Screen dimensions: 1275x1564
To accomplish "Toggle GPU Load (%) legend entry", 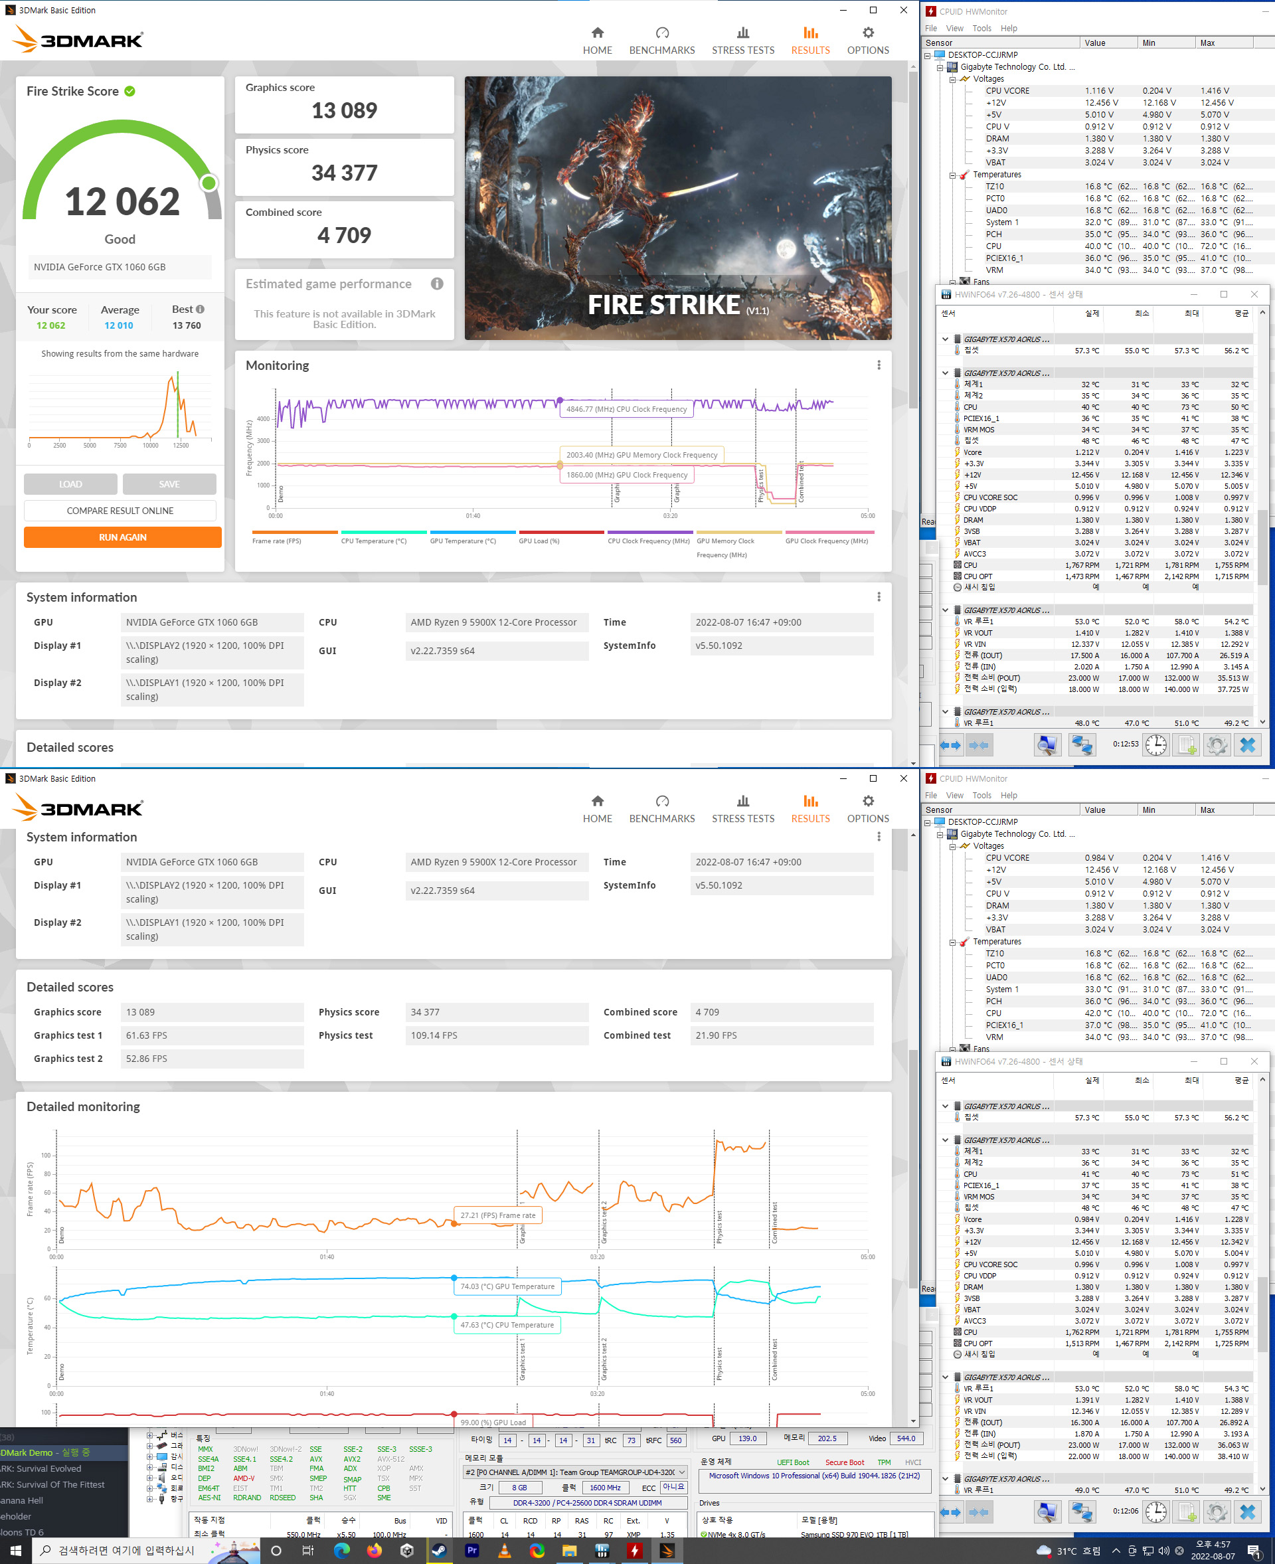I will pyautogui.click(x=539, y=541).
